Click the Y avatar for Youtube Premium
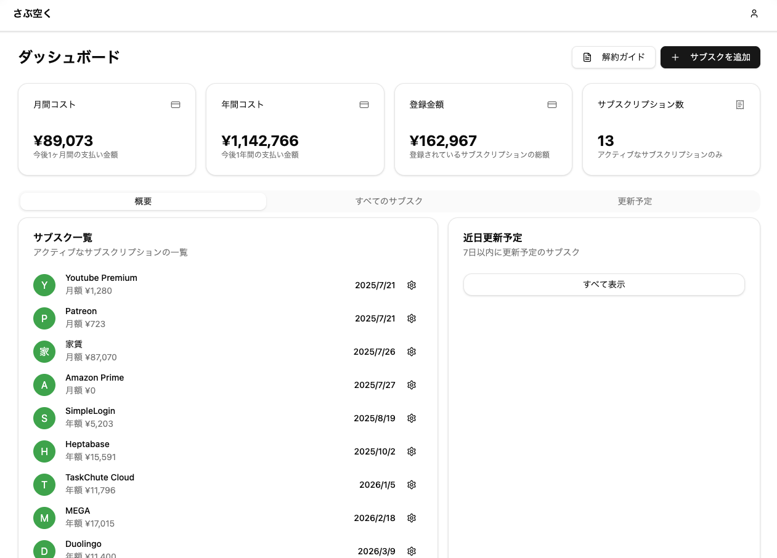Screen dimensions: 777x558 tap(44, 285)
